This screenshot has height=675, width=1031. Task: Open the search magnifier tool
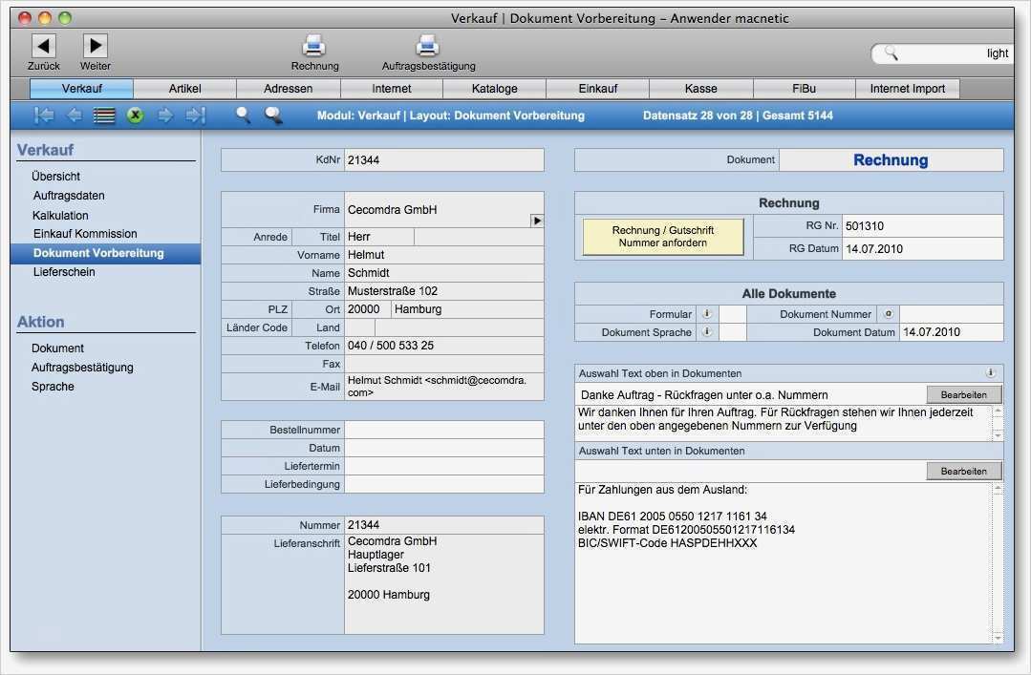243,115
